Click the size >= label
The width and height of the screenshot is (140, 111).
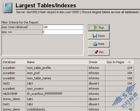(x=7, y=32)
